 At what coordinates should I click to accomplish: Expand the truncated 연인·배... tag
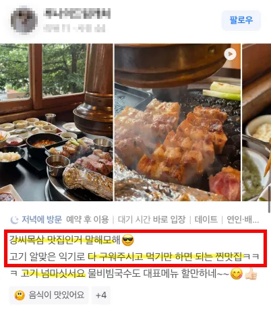pyautogui.click(x=243, y=219)
